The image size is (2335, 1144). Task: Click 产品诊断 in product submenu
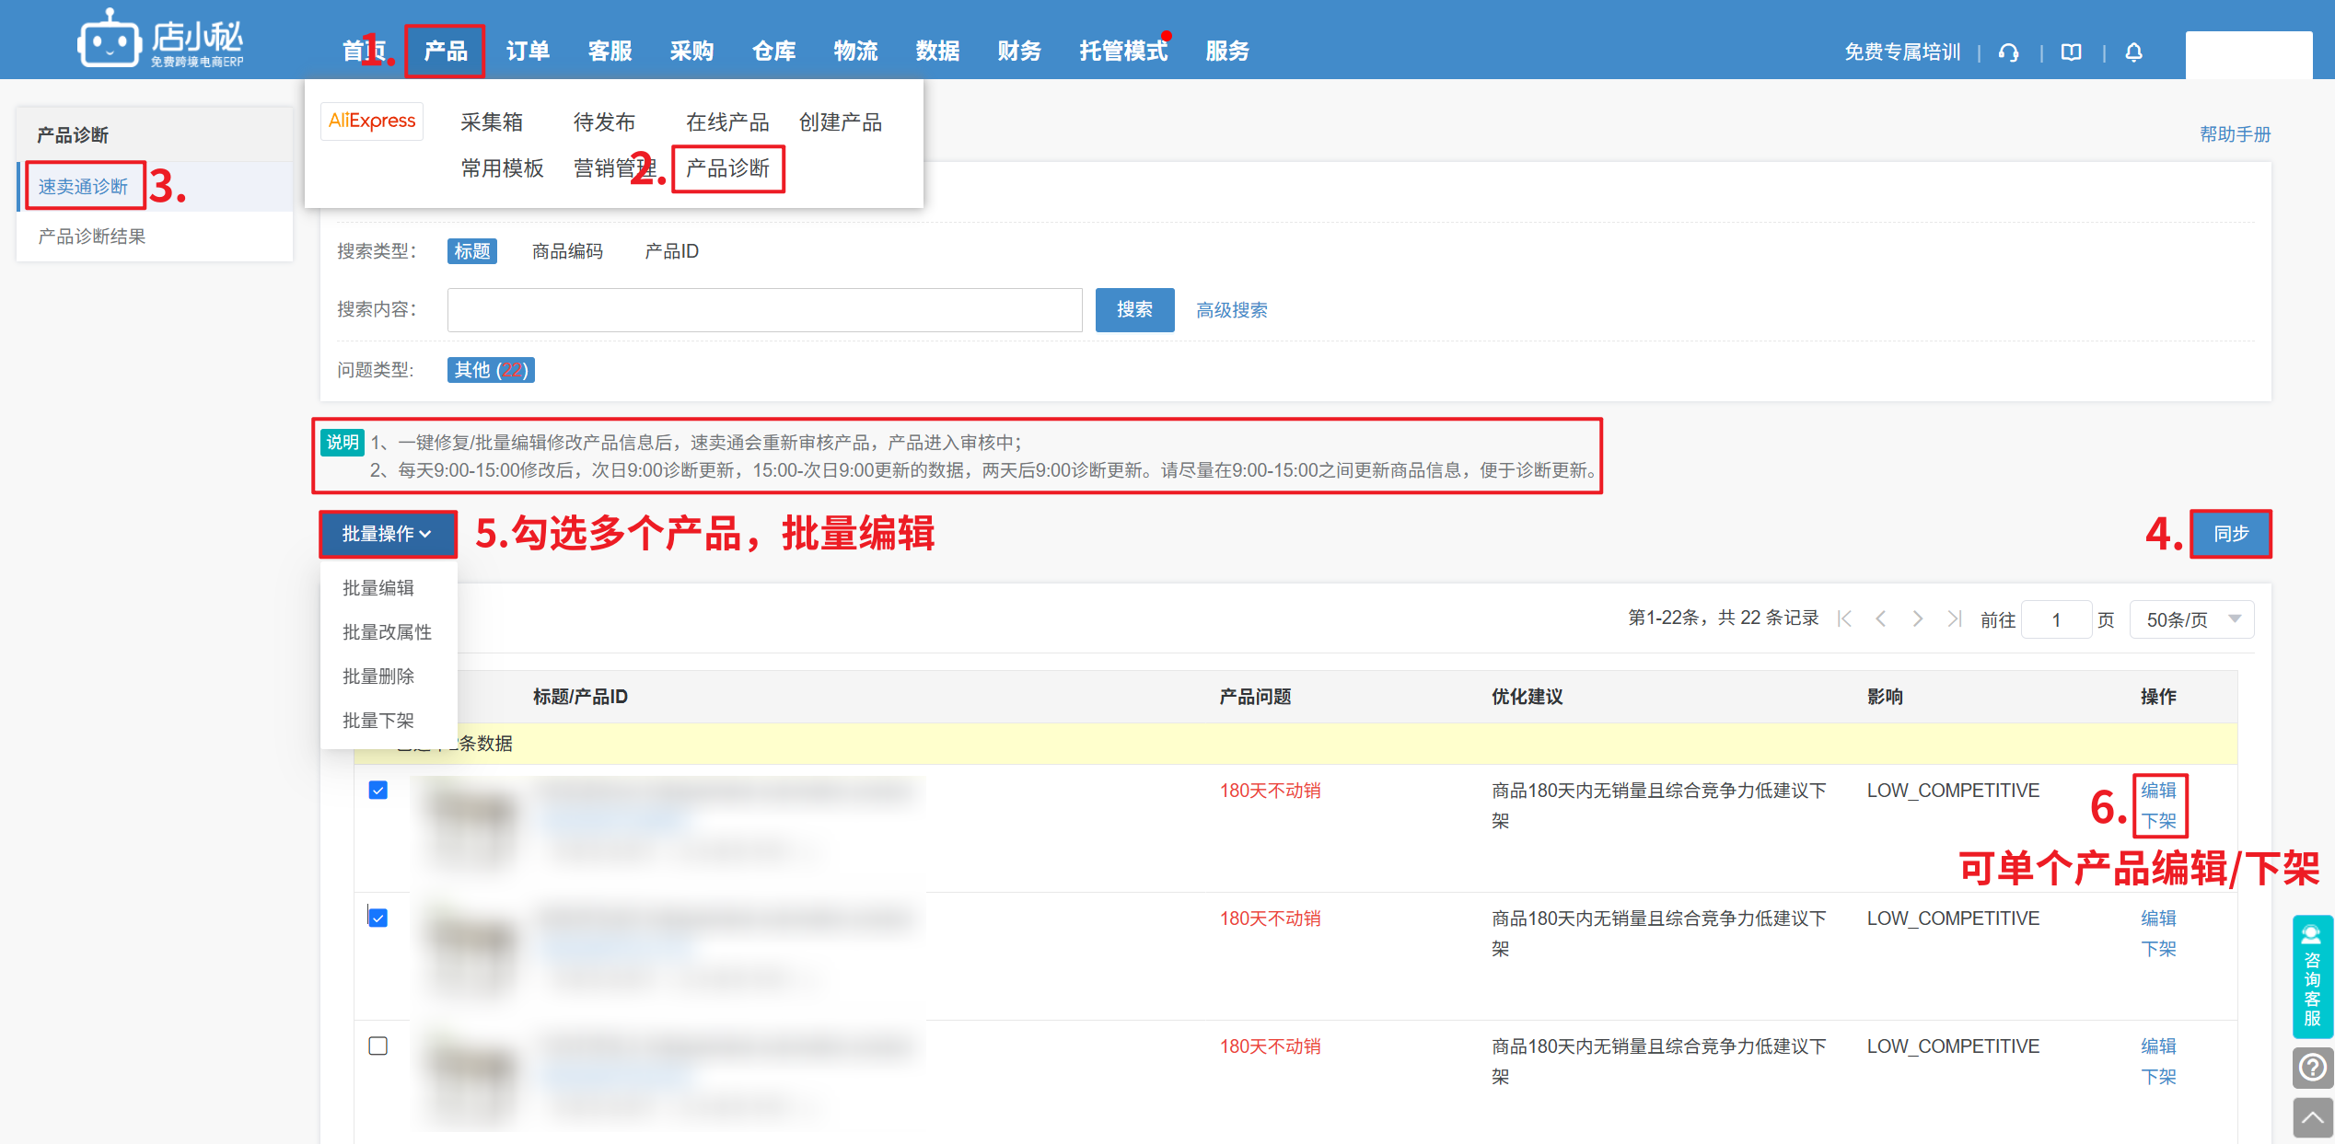coord(727,168)
